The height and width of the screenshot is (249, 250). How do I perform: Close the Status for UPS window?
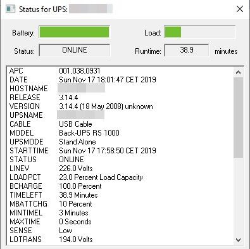240,9
